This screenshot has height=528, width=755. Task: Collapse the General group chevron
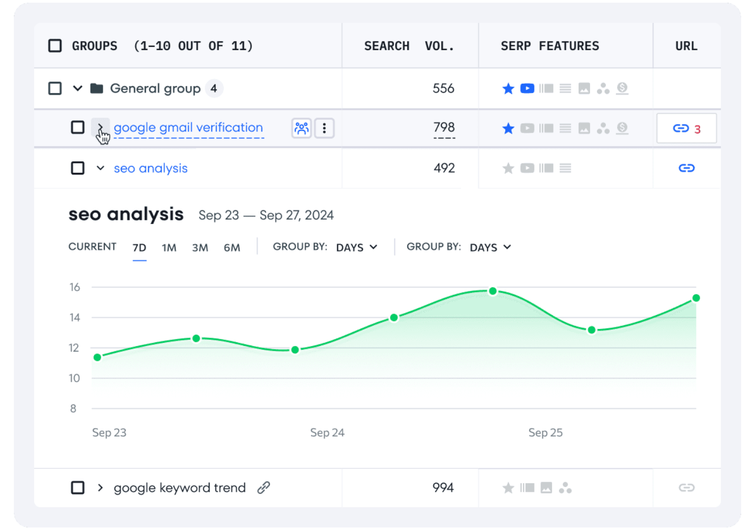[78, 88]
